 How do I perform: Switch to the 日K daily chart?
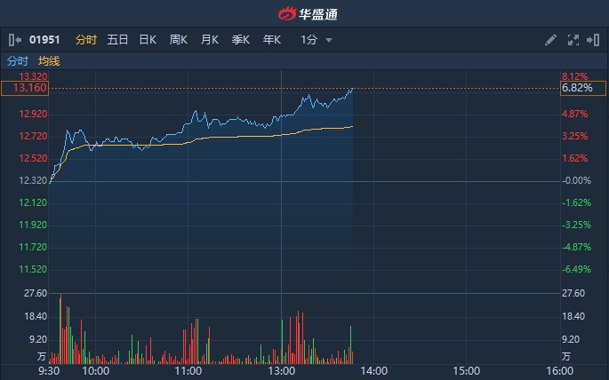tap(148, 40)
